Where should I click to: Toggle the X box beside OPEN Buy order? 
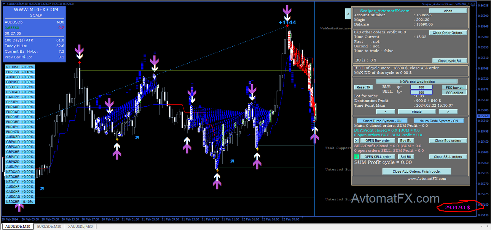tap(357, 140)
